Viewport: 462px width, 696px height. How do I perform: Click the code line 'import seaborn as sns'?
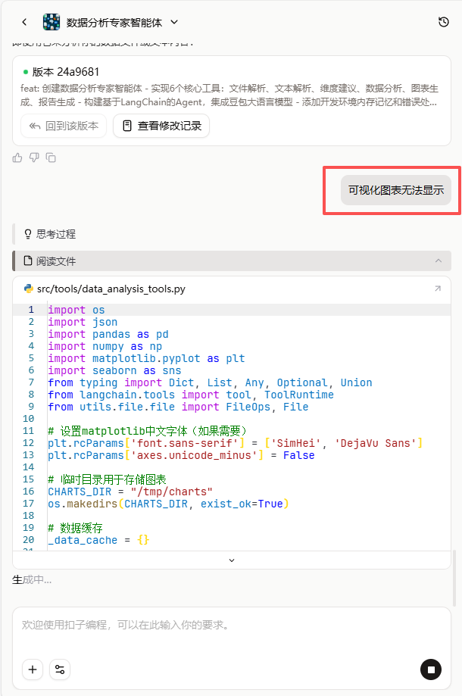(x=114, y=370)
